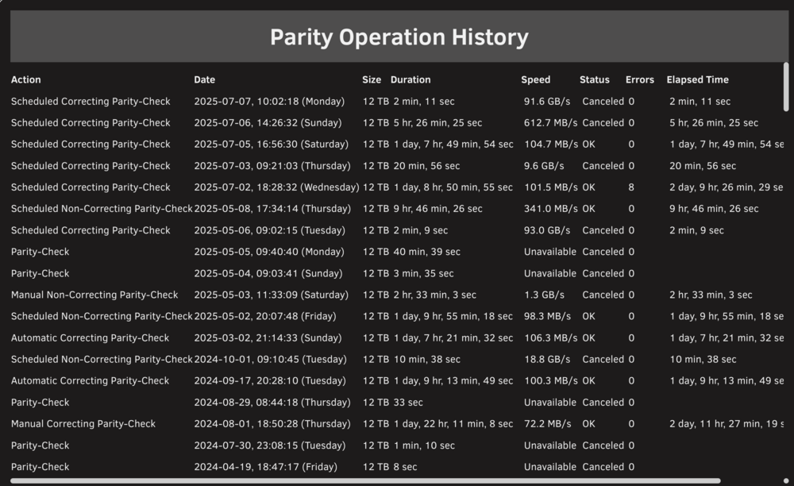Click Automatic Correcting Parity-Check dated 2024-09-17
Screen dimensions: 794x486
coord(91,380)
